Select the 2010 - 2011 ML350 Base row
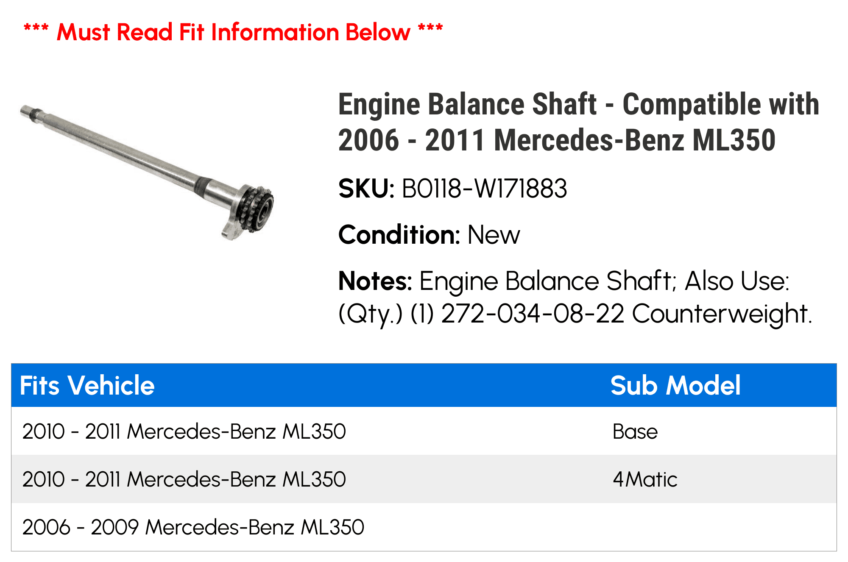This screenshot has height=562, width=848. click(424, 431)
